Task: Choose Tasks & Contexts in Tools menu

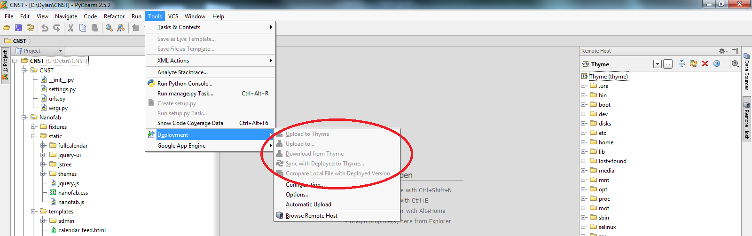Action: pyautogui.click(x=210, y=27)
